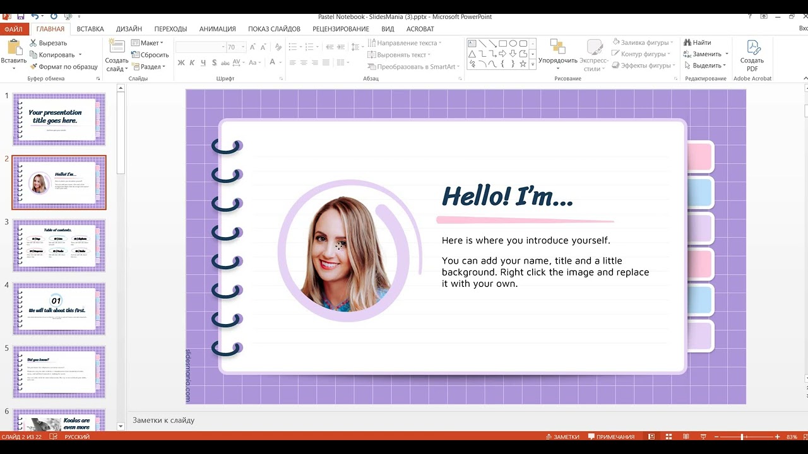Select the oval shape in shapes gallery
Screen dimensions: 808x454
pos(513,44)
